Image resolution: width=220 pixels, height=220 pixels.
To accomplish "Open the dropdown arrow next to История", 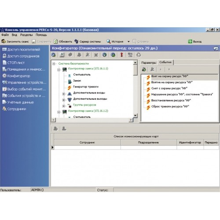I will click(128, 42).
